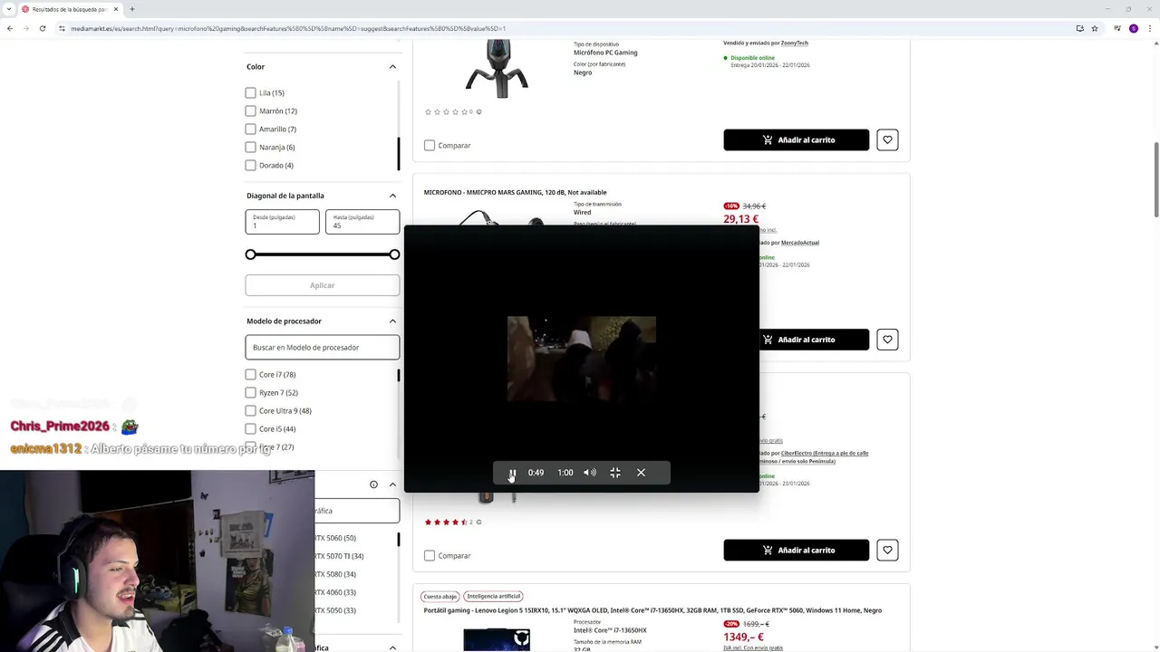Click the Hasta (pulgadas) field
This screenshot has height=652, width=1160.
[362, 222]
